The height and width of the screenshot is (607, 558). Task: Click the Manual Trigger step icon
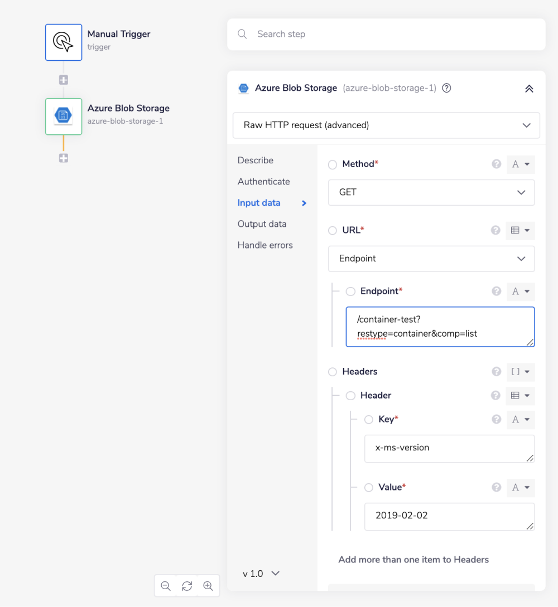click(x=64, y=42)
